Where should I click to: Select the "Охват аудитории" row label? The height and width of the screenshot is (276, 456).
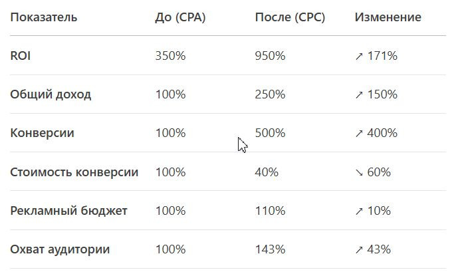60,249
